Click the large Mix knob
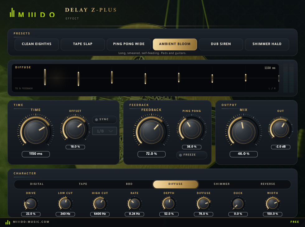The width and height of the screenshot is (305, 227). coord(243,132)
